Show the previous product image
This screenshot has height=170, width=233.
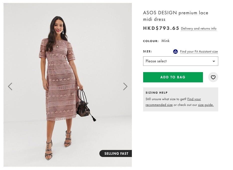point(10,87)
